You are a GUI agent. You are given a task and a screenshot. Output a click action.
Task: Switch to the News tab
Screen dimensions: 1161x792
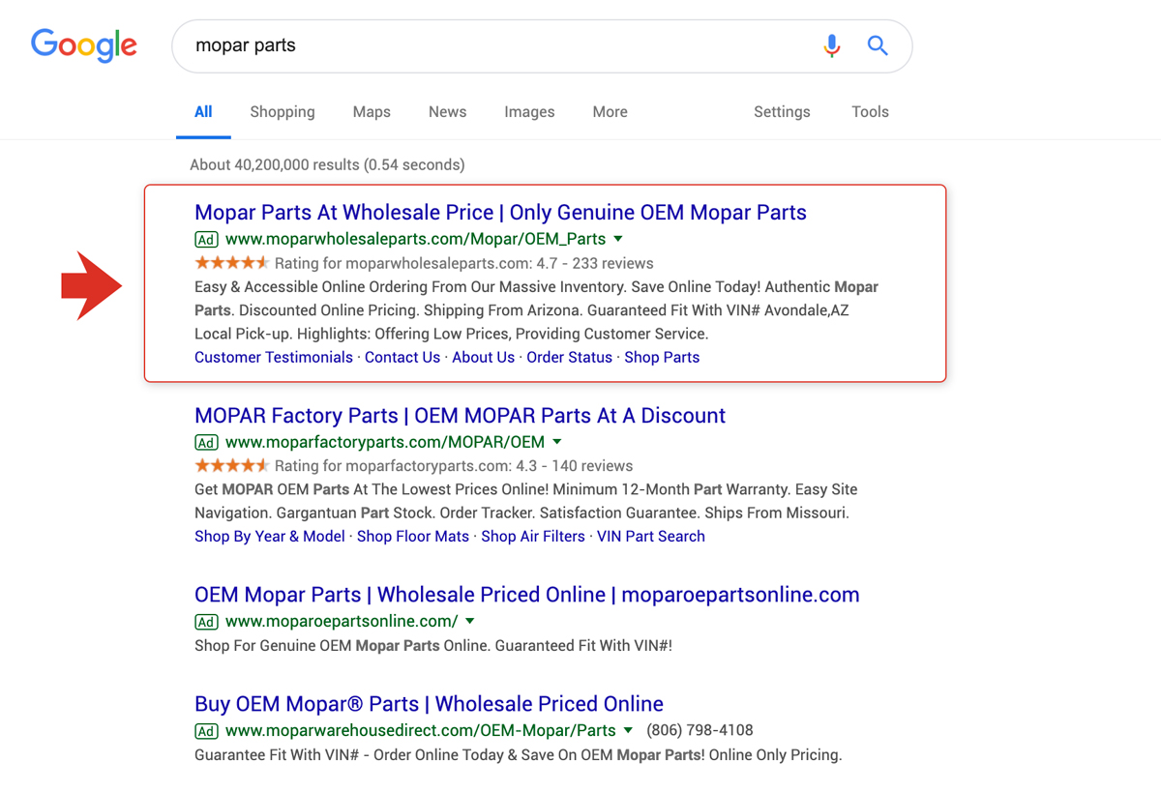pyautogui.click(x=447, y=112)
